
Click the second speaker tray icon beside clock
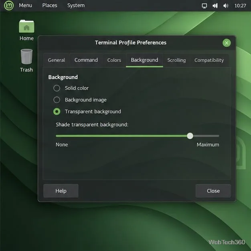click(x=226, y=6)
